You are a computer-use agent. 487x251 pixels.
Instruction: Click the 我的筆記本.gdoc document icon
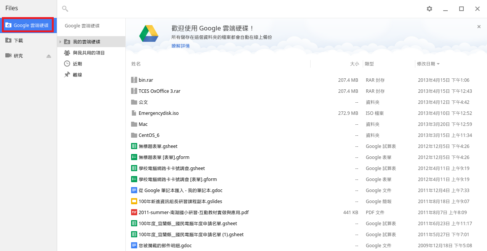coord(134,191)
